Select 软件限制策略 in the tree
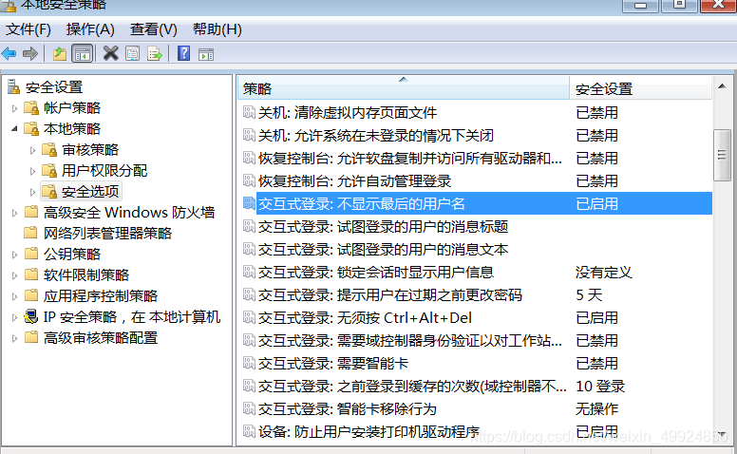 click(x=85, y=275)
